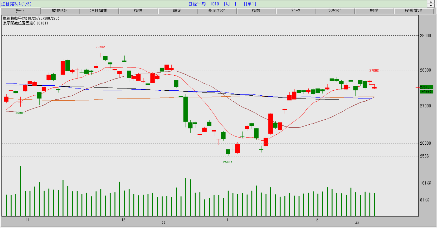Click the 26981 low price label
Viewport: 437px width, 228px height.
click(20, 113)
